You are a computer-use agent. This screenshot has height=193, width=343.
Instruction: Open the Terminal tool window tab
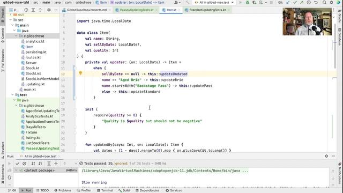point(105,190)
